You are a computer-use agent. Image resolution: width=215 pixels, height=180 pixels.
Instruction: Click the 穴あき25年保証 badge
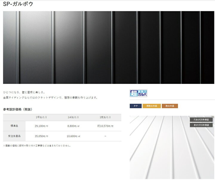tap(201, 120)
